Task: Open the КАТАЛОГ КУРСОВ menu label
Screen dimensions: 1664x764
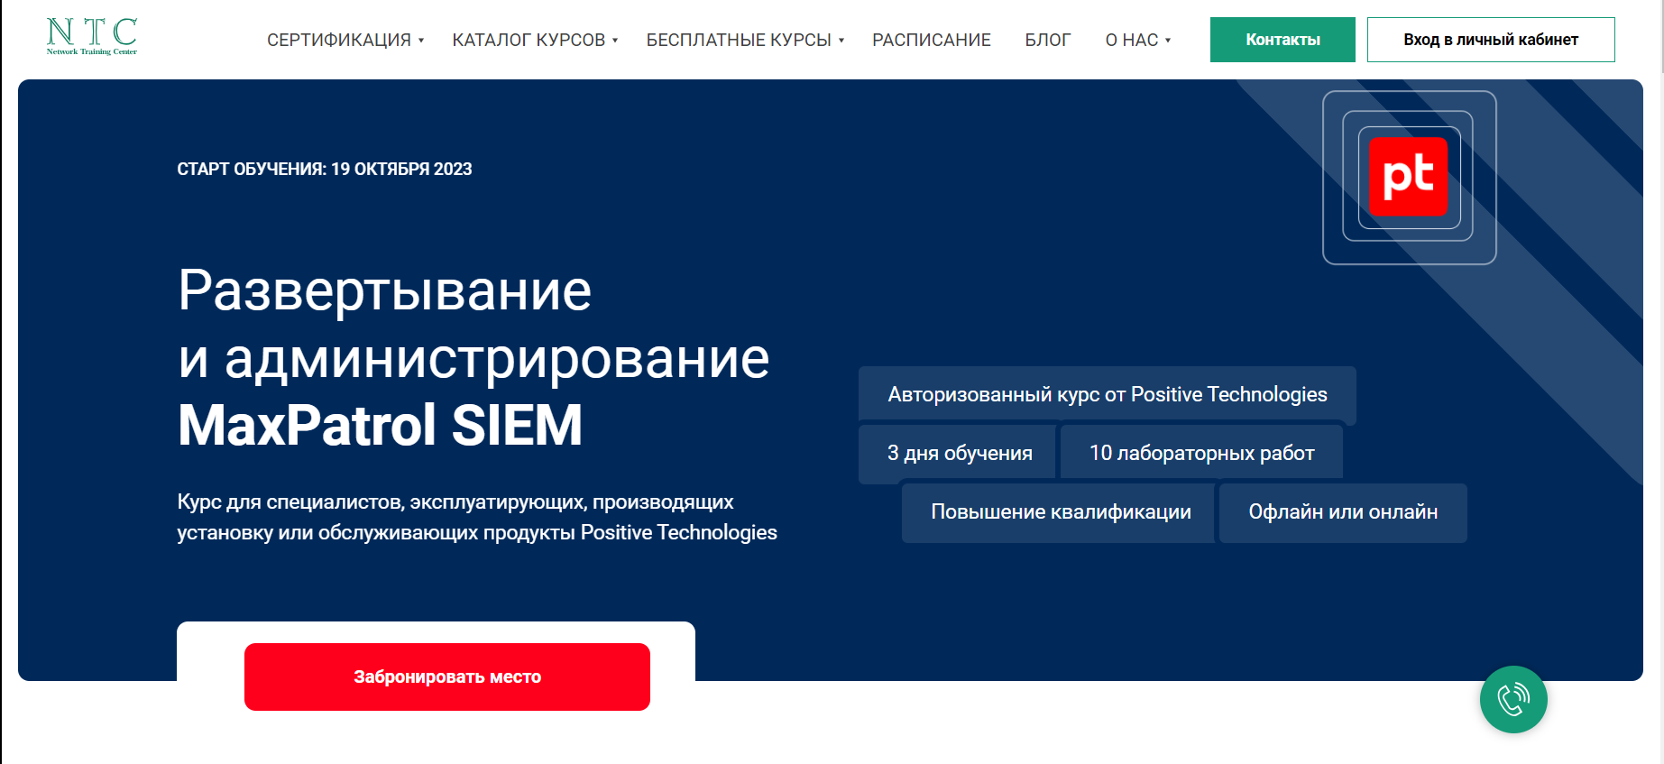Action: (529, 40)
